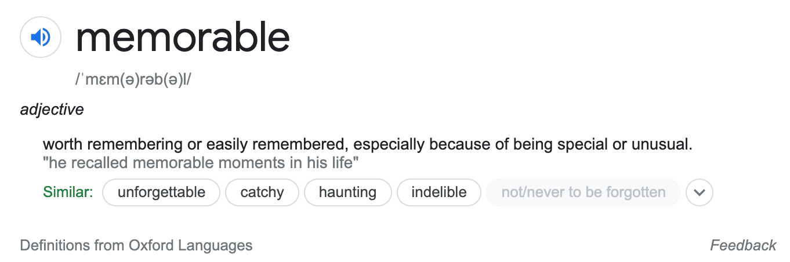
Task: Click the example sentence about memorable moments
Action: (201, 163)
